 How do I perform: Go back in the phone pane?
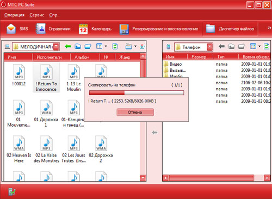[x=221, y=46]
